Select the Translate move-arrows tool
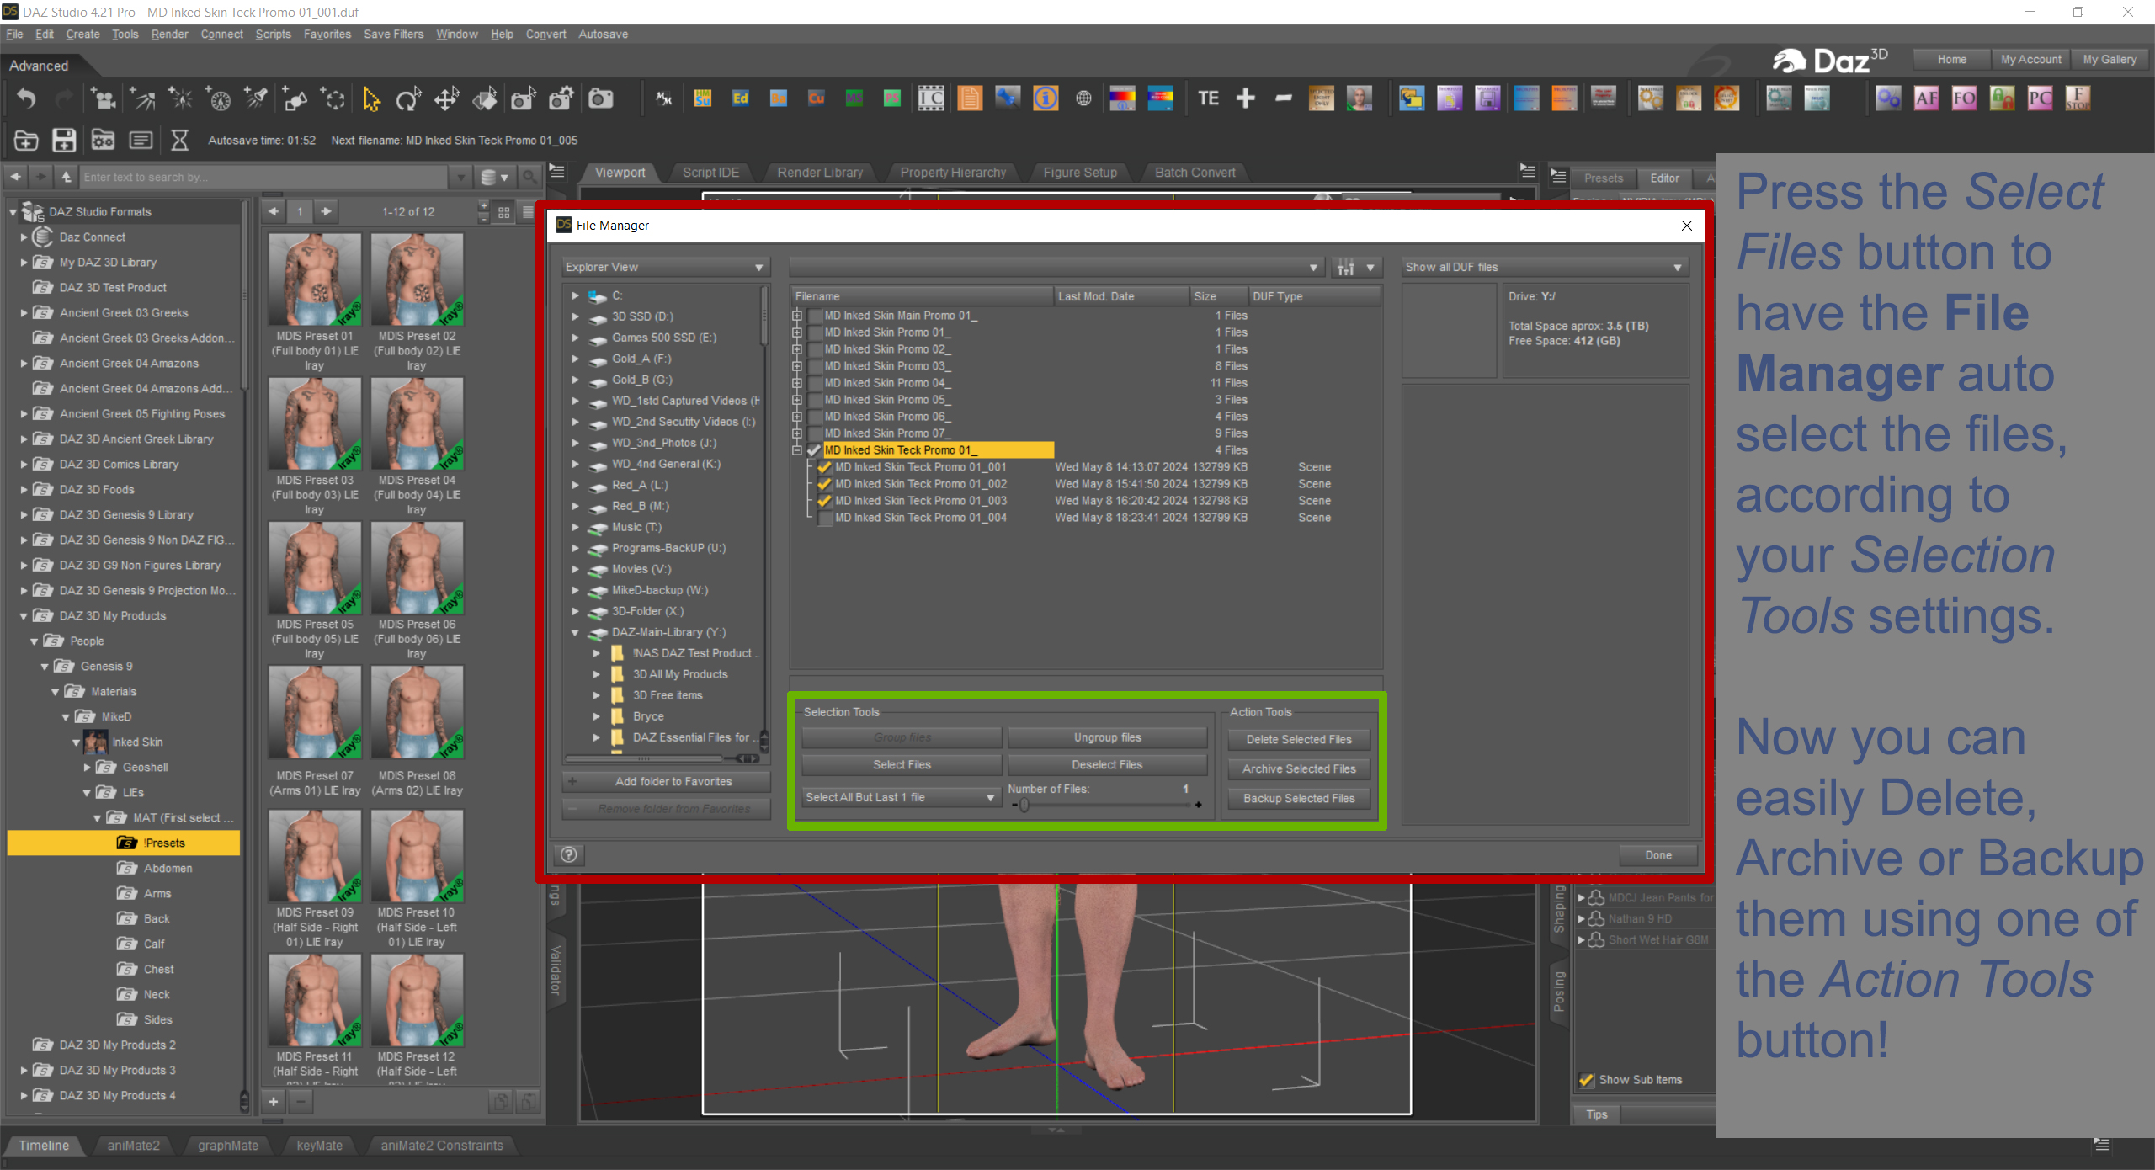The height and width of the screenshot is (1170, 2155). [x=447, y=99]
